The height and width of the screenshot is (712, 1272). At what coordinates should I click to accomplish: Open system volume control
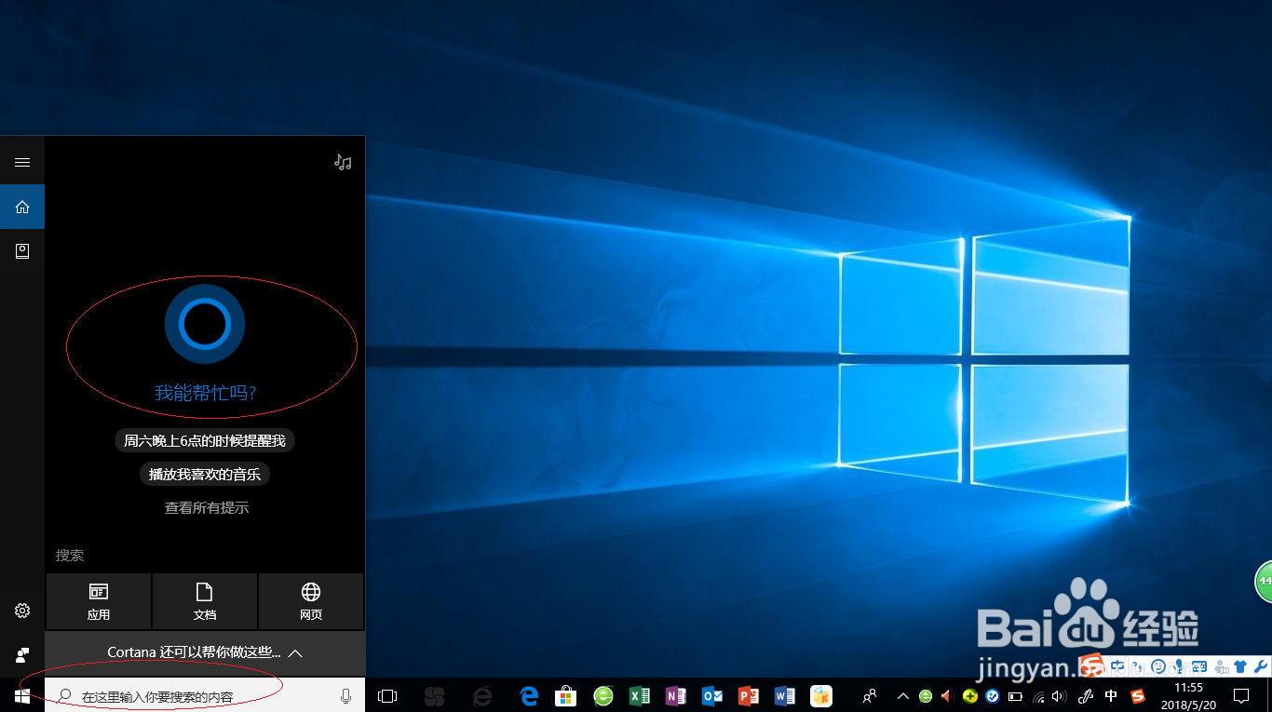1060,696
